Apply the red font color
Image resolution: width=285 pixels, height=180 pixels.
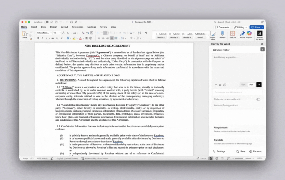click(80, 38)
